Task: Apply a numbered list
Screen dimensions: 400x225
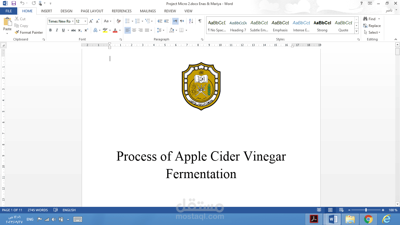Action: (138, 21)
